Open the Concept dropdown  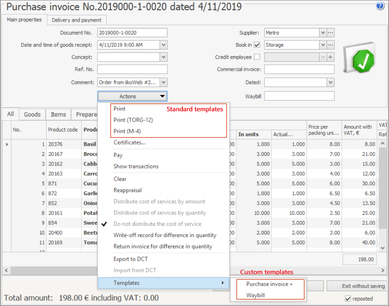(x=163, y=57)
